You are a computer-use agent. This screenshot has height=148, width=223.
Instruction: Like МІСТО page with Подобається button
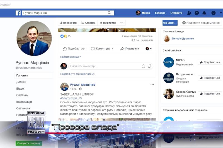[x=210, y=62]
